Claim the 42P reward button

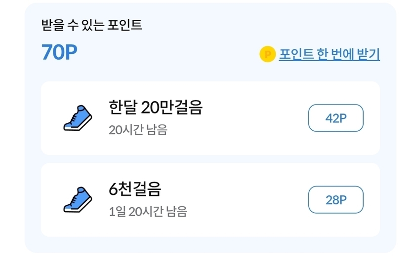336,118
